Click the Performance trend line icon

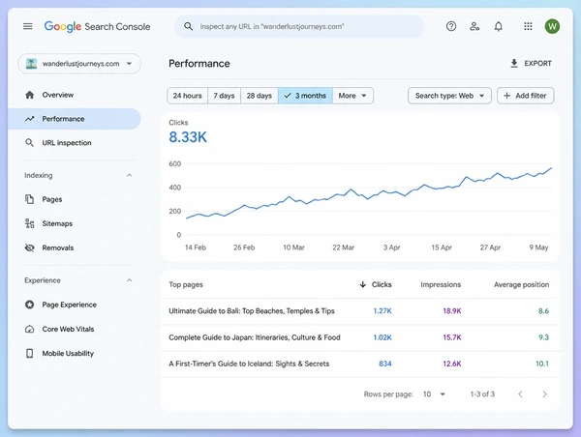pyautogui.click(x=30, y=119)
